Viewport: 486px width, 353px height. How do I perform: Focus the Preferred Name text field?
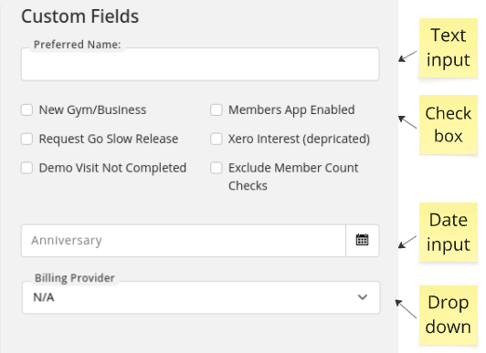(x=200, y=64)
